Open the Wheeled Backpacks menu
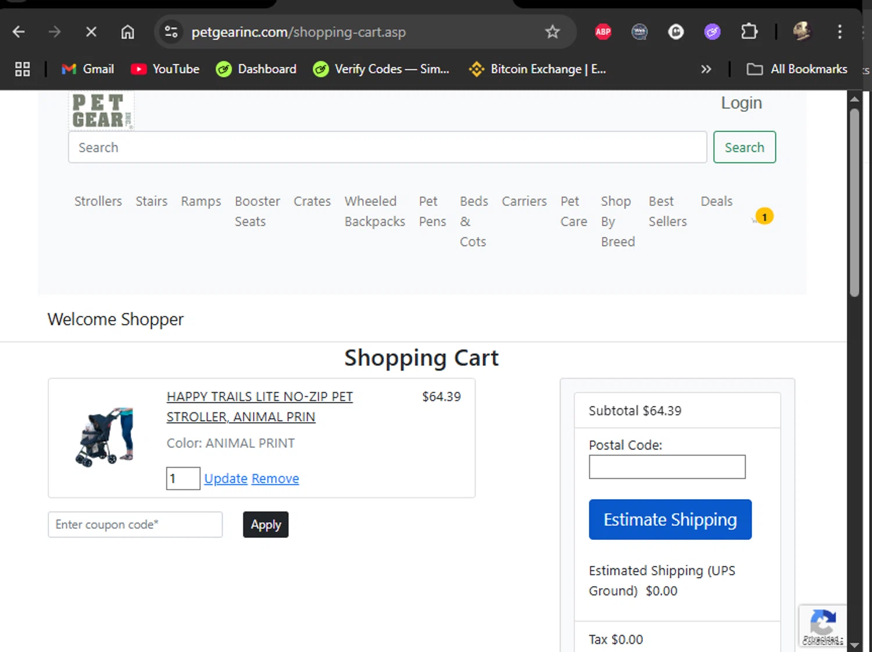This screenshot has width=872, height=652. [x=375, y=211]
